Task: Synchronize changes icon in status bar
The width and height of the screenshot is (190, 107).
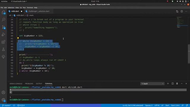Action: [14, 106]
